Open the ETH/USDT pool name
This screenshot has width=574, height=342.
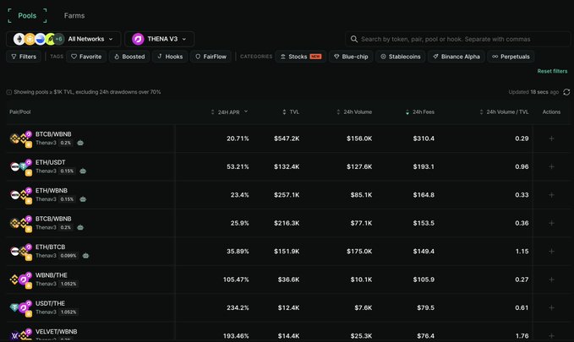[x=51, y=162]
